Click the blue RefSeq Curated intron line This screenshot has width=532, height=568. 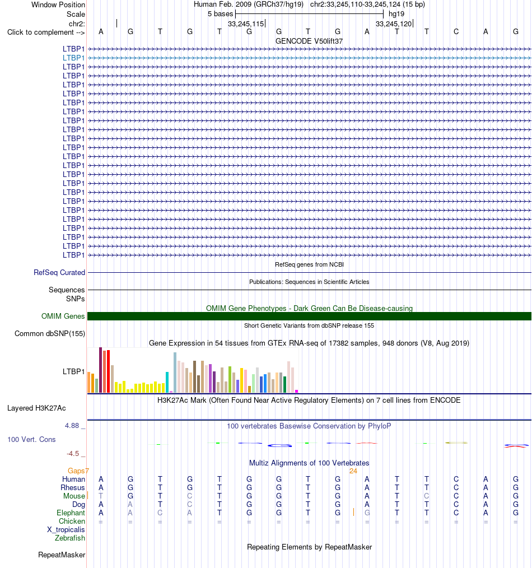click(309, 272)
